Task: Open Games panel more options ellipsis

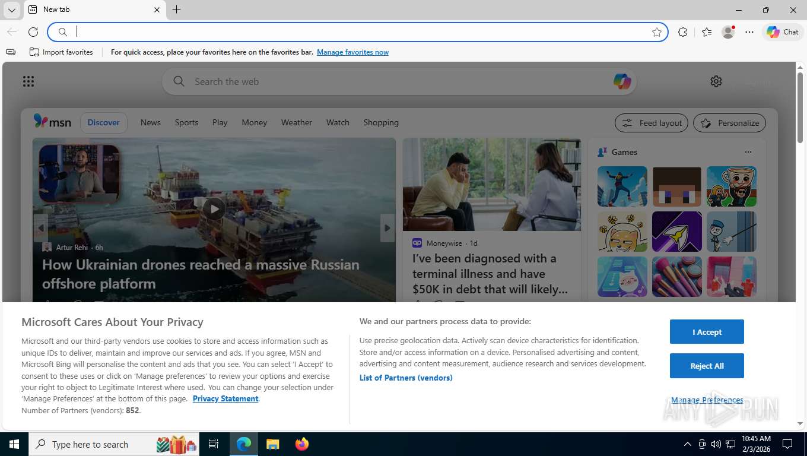Action: point(748,152)
